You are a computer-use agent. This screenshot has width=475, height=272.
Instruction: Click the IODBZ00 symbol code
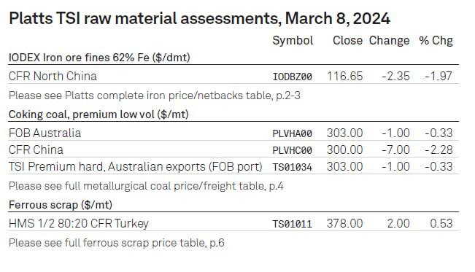point(293,77)
